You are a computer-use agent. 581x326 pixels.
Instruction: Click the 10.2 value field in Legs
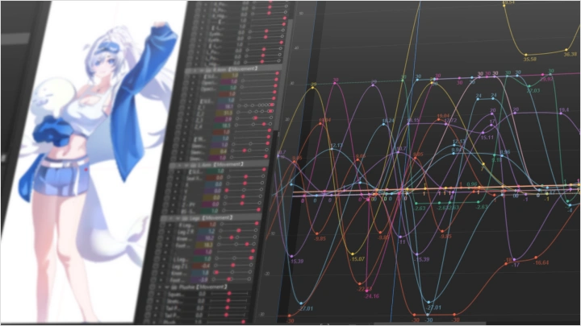[x=207, y=238]
